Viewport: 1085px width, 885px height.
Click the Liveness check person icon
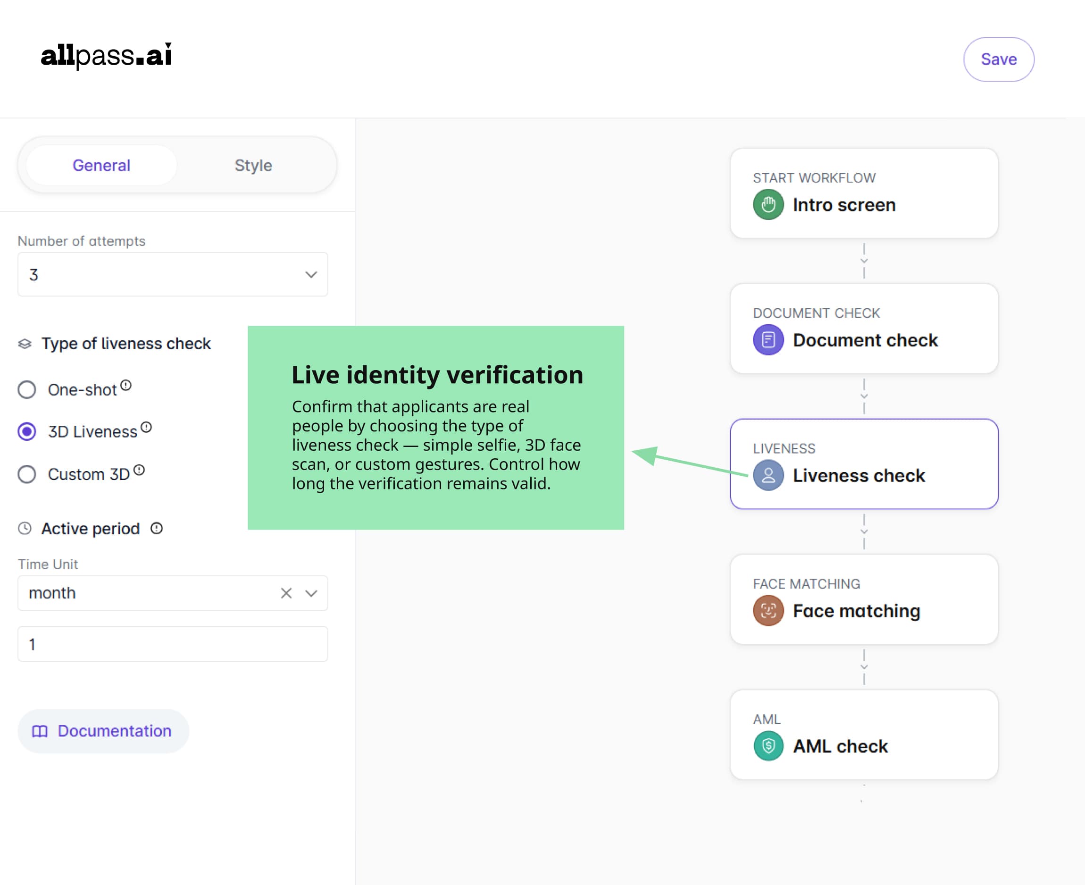tap(768, 475)
